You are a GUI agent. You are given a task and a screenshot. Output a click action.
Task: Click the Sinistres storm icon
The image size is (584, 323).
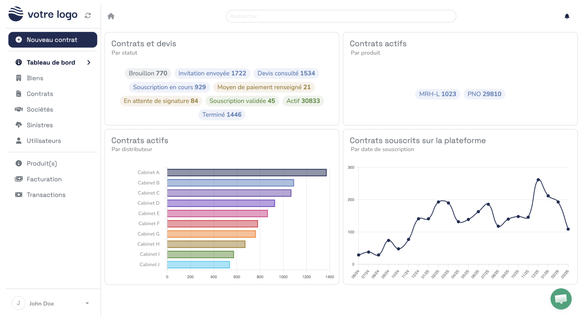click(19, 125)
